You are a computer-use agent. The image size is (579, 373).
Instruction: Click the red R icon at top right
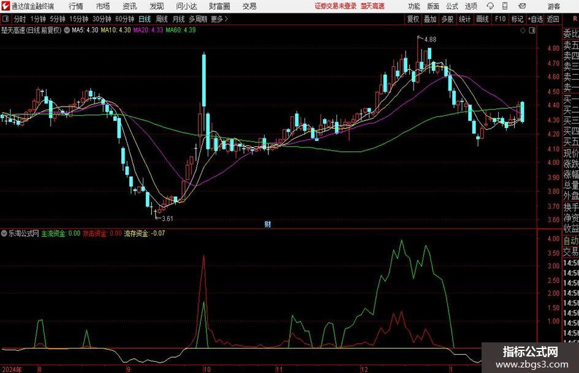click(575, 18)
